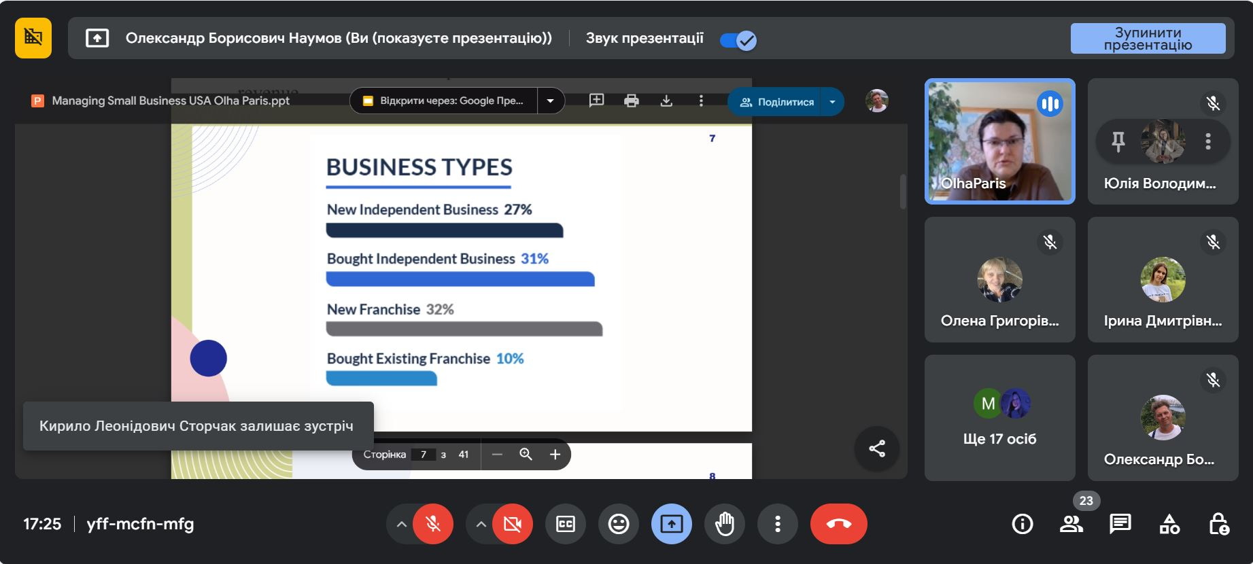Turn on closed captions
Viewport: 1253px width, 564px height.
tap(565, 524)
